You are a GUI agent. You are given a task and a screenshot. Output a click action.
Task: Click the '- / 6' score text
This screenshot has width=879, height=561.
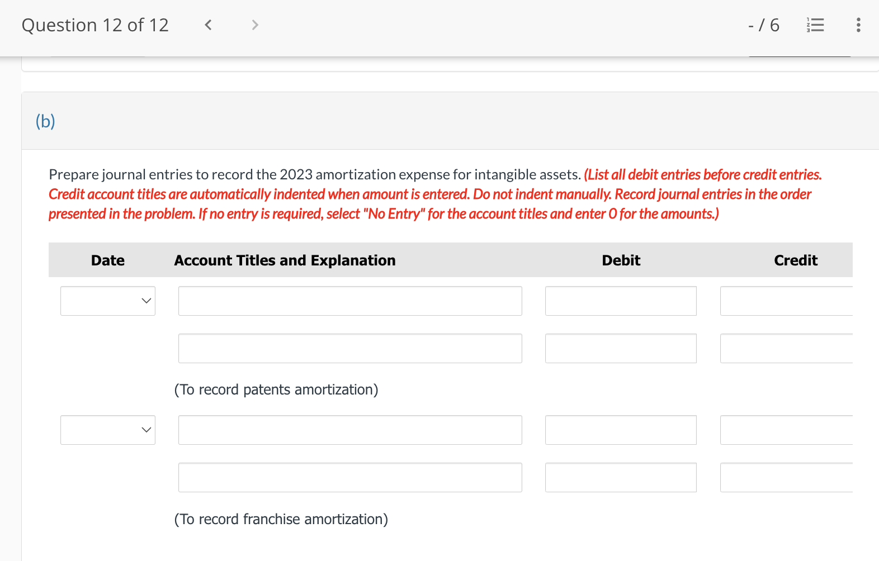point(764,25)
